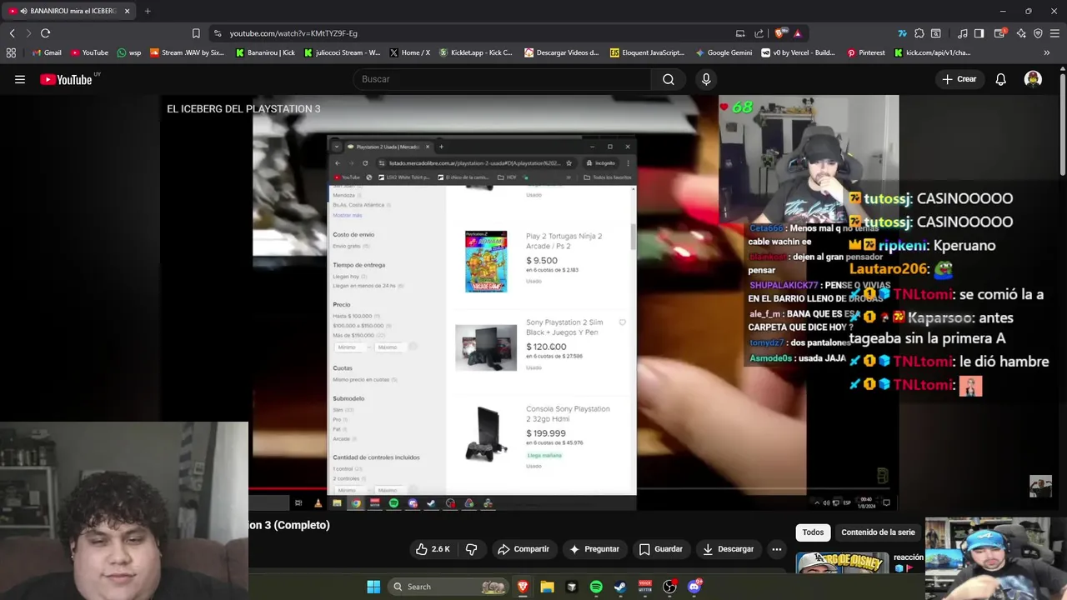Image resolution: width=1067 pixels, height=600 pixels.
Task: Open the bookmarks apps grid icon
Action: click(x=11, y=52)
